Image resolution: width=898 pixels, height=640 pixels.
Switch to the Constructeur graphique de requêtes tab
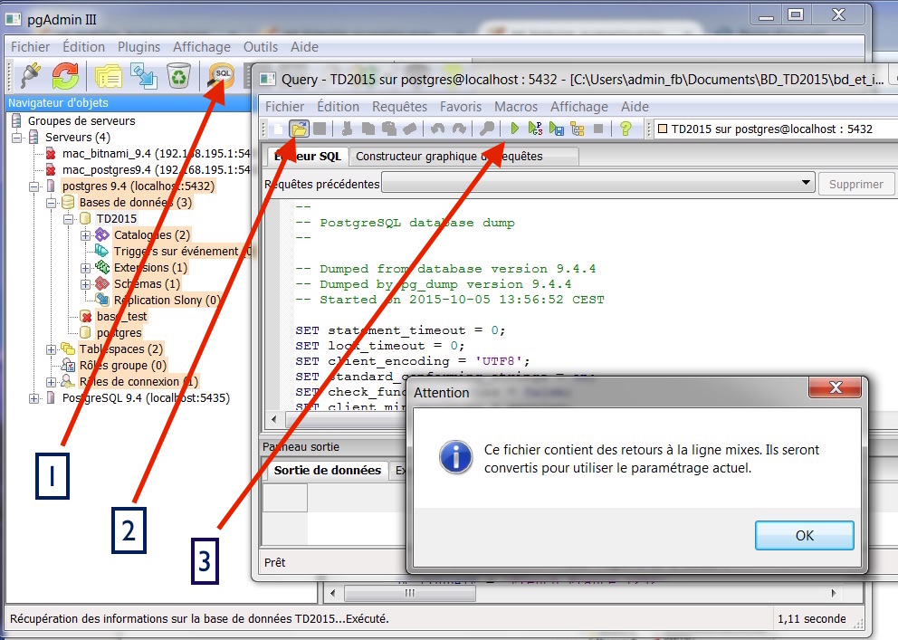(x=463, y=157)
